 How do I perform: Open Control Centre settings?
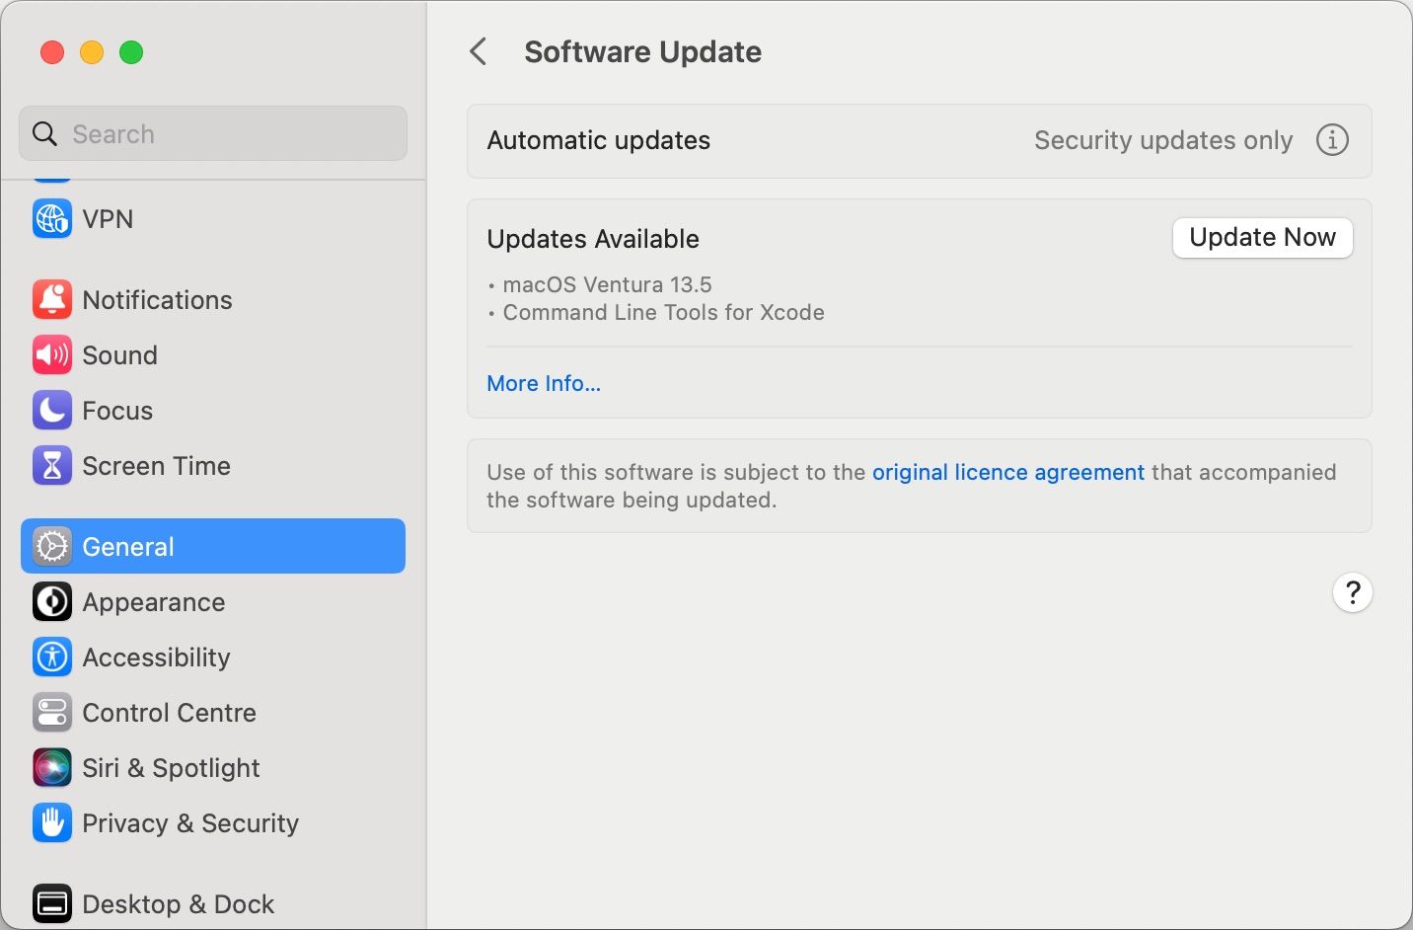click(x=170, y=712)
